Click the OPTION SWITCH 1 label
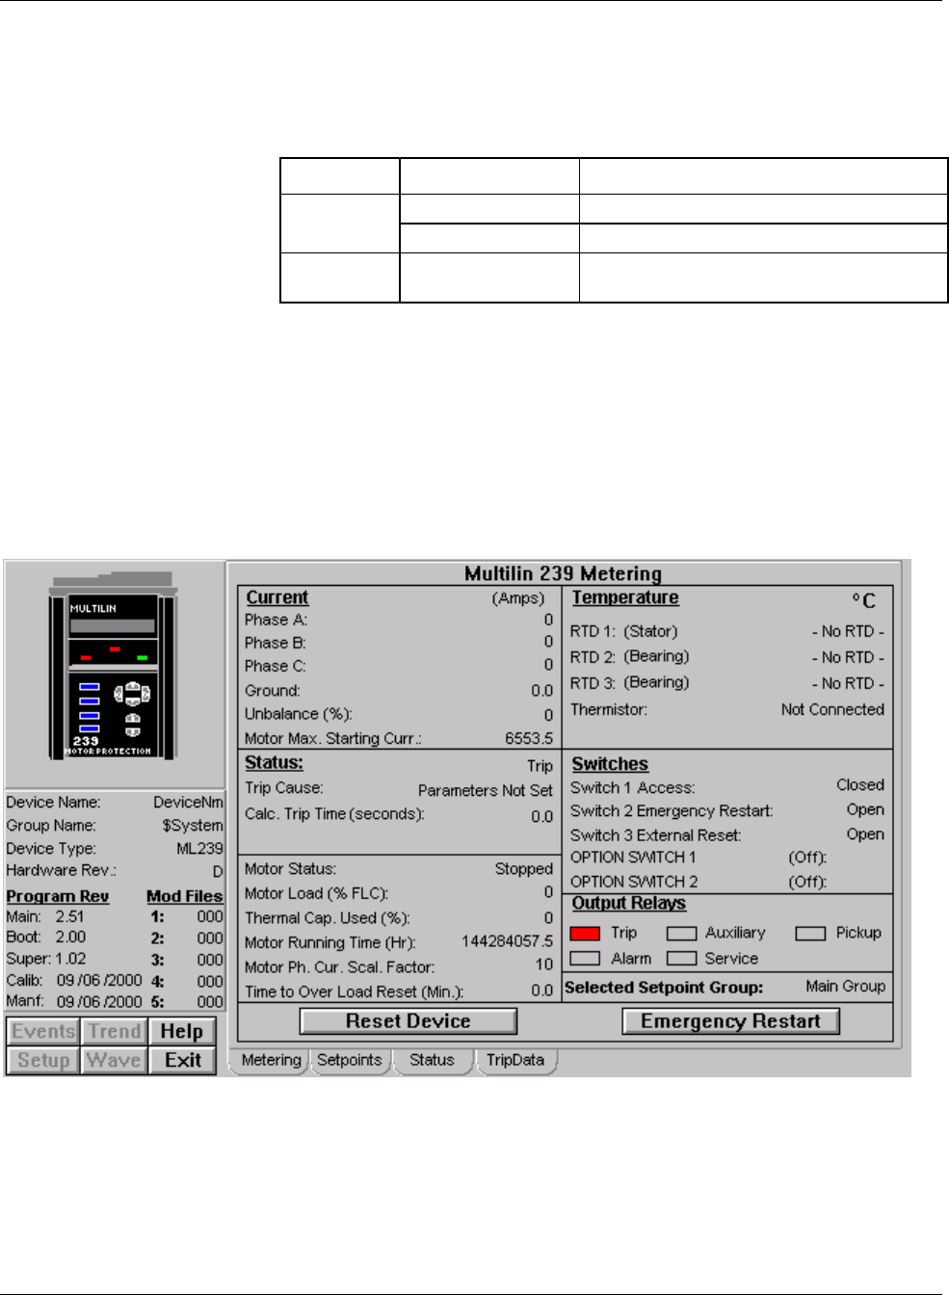This screenshot has height=1295, width=949. point(633,858)
